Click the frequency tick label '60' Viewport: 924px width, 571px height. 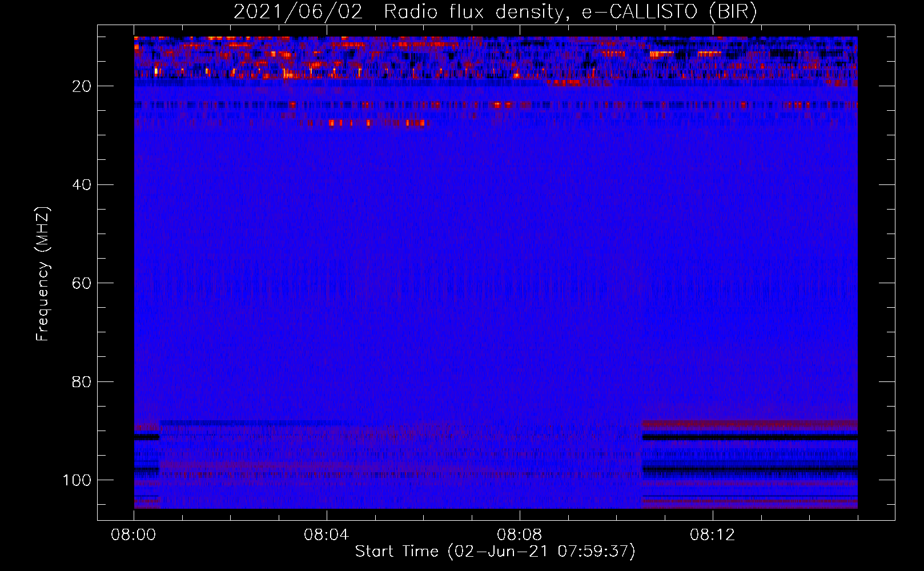click(82, 283)
